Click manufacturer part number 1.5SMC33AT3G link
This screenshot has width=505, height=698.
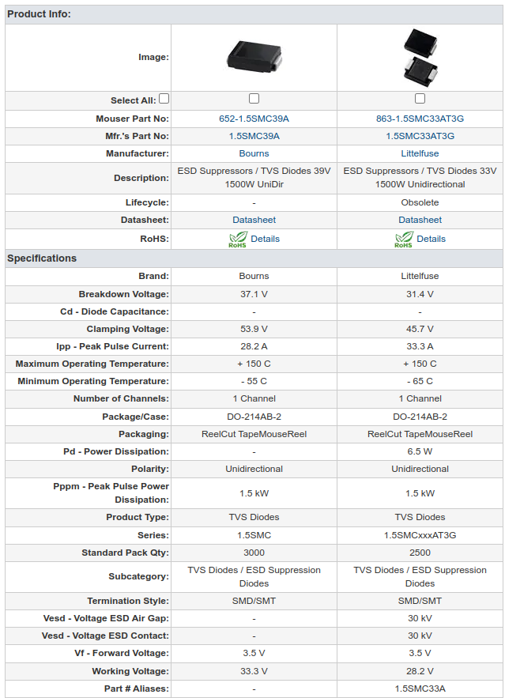pos(420,136)
